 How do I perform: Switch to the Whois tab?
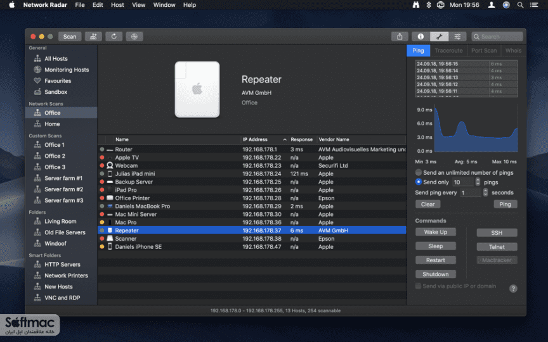[x=513, y=51]
